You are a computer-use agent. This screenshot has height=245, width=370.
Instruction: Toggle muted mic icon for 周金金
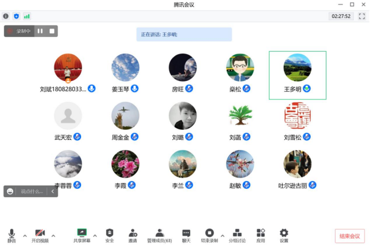point(135,137)
